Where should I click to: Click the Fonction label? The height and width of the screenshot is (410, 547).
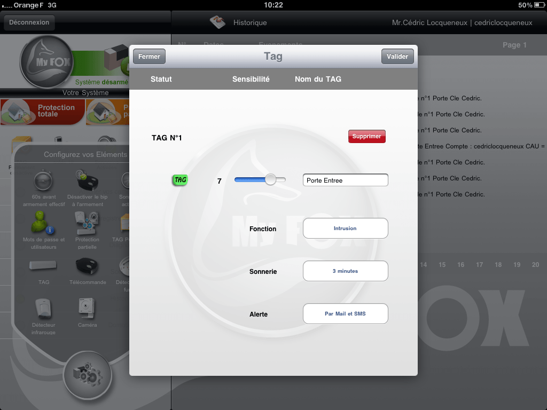(263, 228)
